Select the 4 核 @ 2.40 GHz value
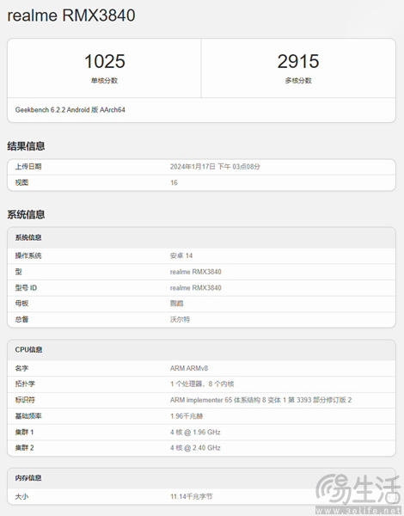 pos(195,448)
